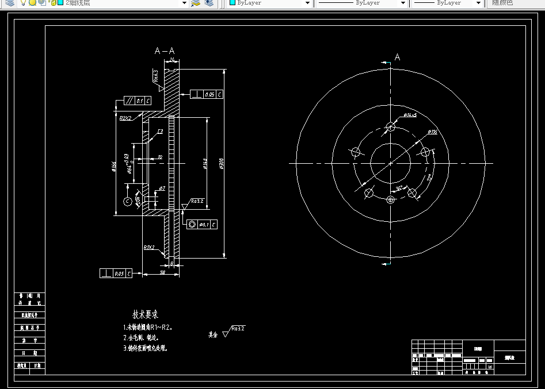The height and width of the screenshot is (389, 545).
Task: Select the datum C circle symbol
Action: (128, 201)
